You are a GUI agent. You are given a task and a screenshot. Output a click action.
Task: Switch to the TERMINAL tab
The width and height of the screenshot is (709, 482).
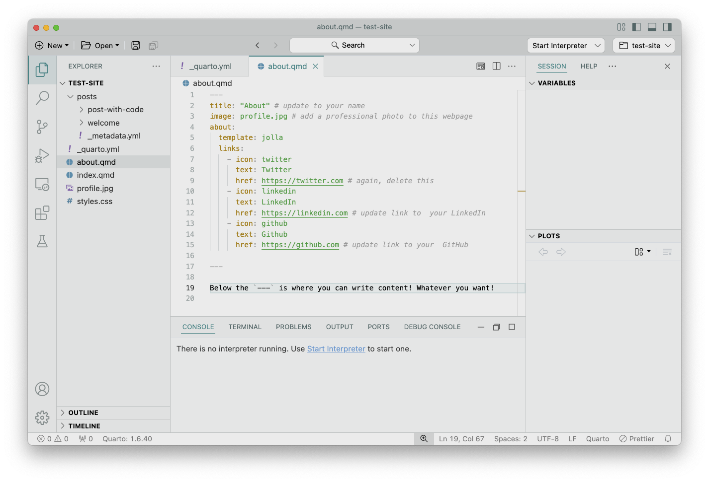[x=245, y=327]
